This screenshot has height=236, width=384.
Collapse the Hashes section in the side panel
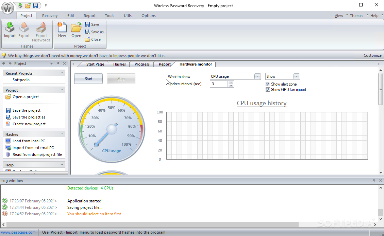(x=62, y=134)
